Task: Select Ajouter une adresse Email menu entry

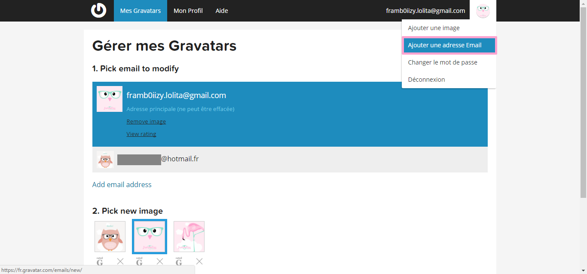Action: [449, 45]
